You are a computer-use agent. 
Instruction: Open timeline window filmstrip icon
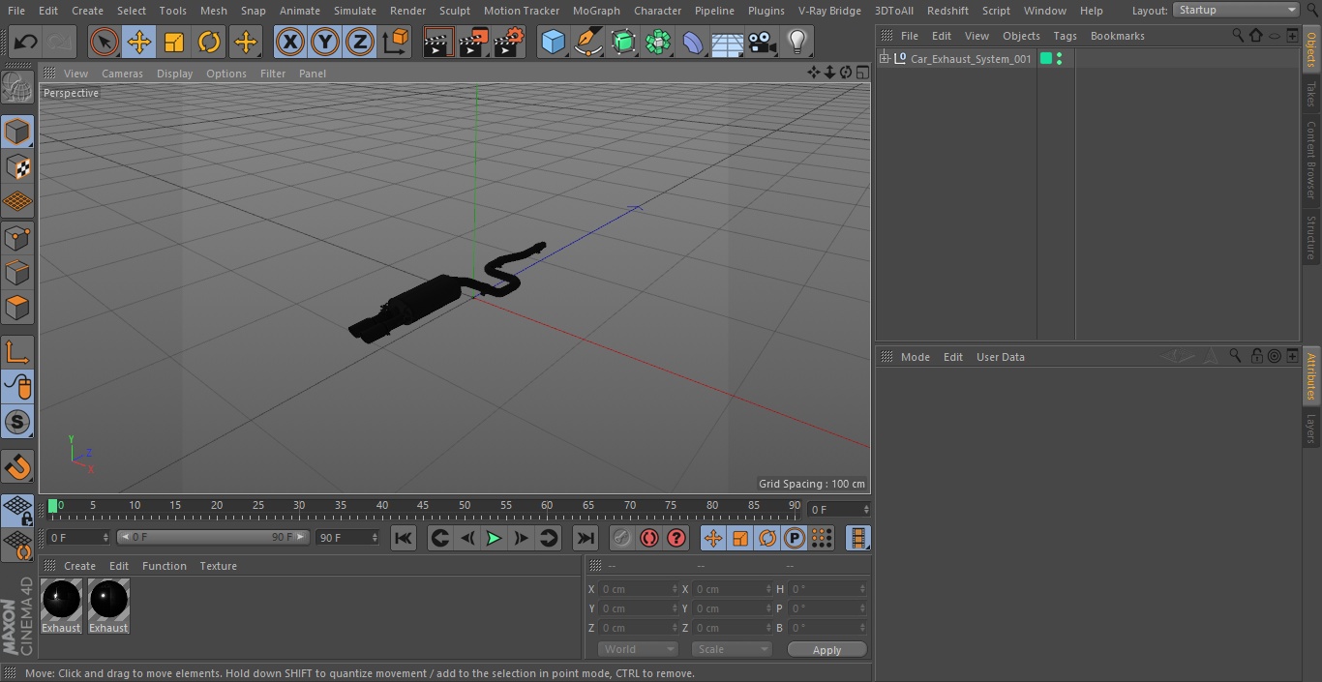click(857, 538)
